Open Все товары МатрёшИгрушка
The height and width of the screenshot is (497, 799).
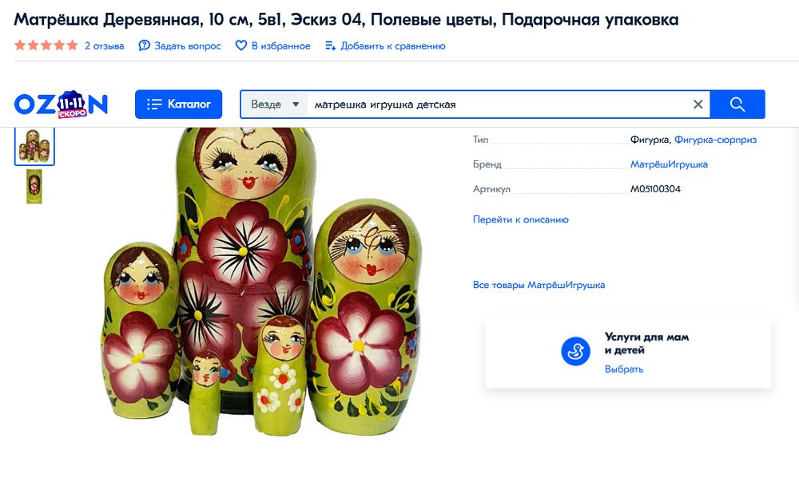coord(539,284)
